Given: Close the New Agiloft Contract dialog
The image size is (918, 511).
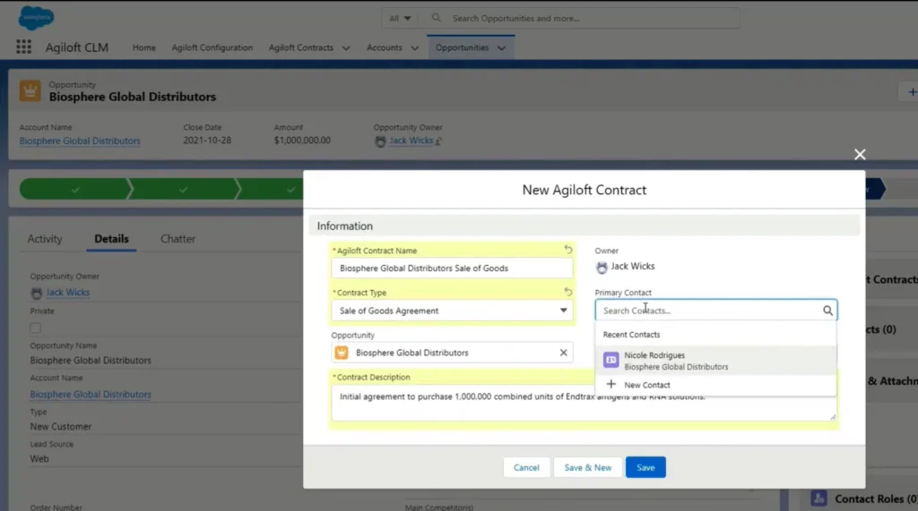Looking at the screenshot, I should (860, 154).
